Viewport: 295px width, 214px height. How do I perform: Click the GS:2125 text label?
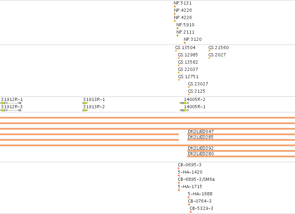click(x=197, y=91)
